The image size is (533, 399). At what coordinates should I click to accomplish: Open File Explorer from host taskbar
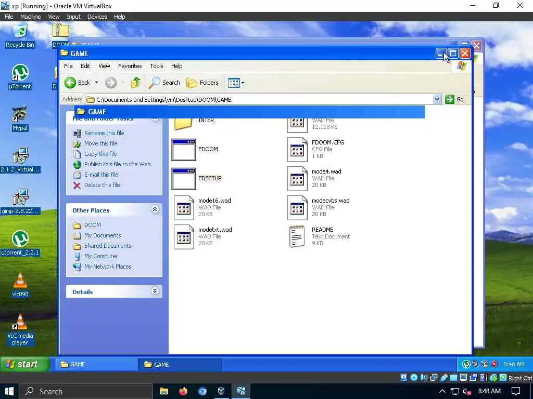[164, 392]
